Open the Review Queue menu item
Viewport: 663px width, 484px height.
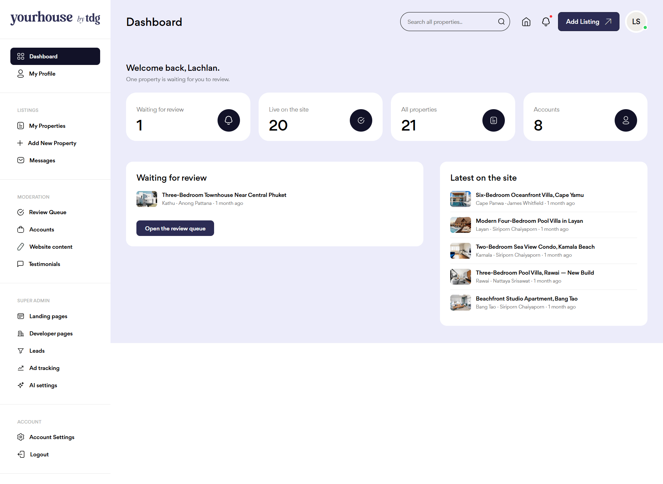coord(55,212)
